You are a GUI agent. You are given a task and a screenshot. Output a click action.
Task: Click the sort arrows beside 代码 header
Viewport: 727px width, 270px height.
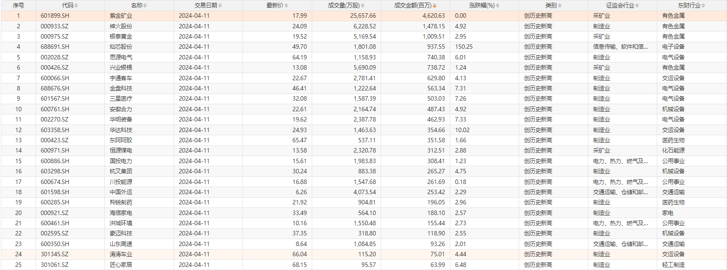click(76, 6)
